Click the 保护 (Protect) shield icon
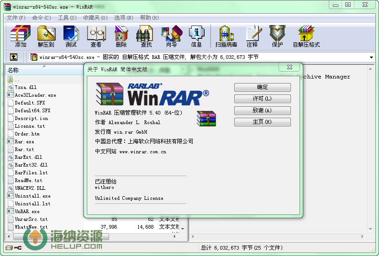The width and height of the screenshot is (379, 256). pyautogui.click(x=277, y=36)
